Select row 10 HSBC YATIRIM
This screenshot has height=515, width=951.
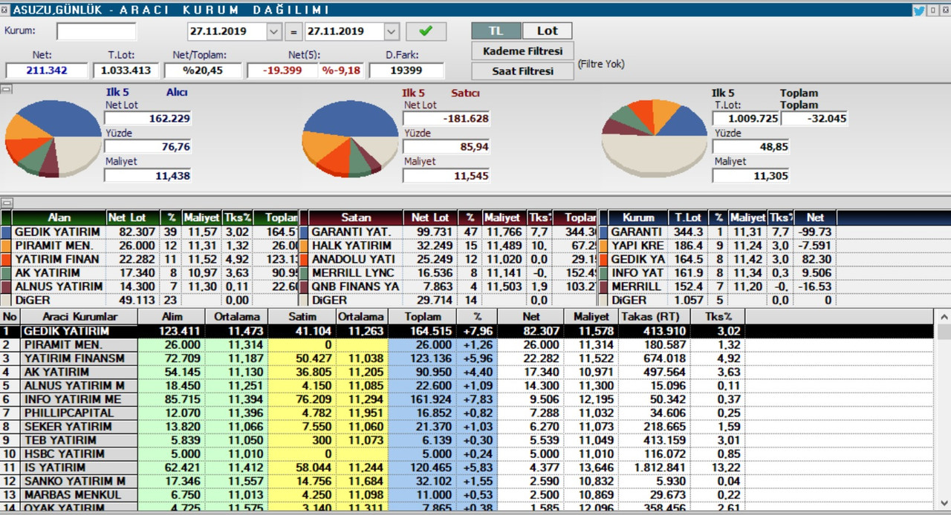pyautogui.click(x=468, y=454)
